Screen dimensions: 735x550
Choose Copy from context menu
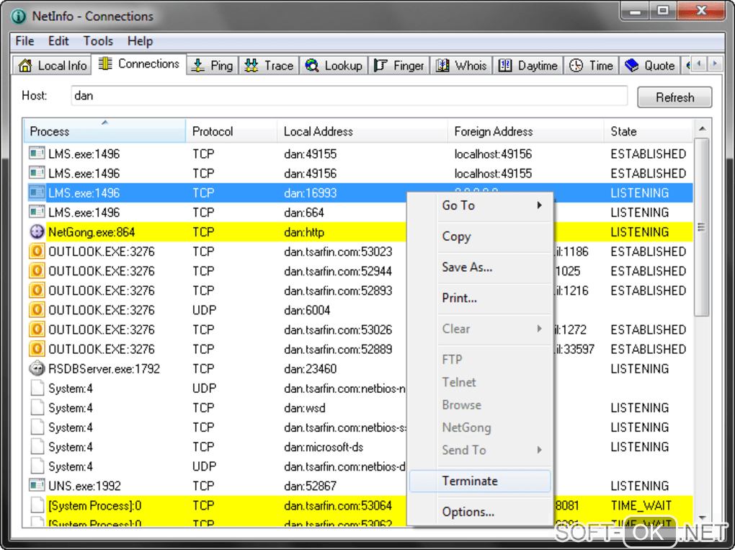[x=480, y=236]
